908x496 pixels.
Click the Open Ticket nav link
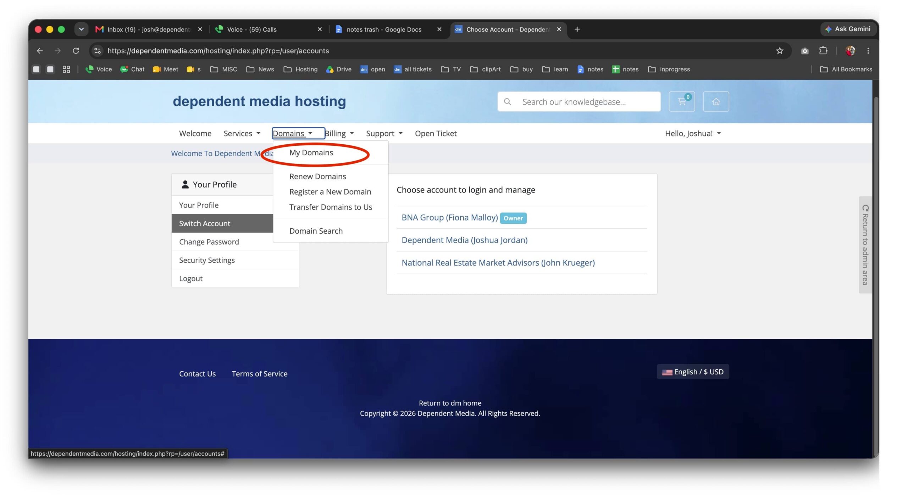[x=436, y=133]
